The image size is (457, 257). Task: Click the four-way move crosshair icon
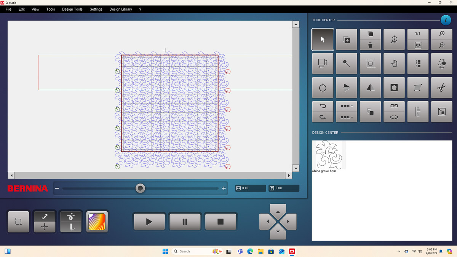click(45, 227)
